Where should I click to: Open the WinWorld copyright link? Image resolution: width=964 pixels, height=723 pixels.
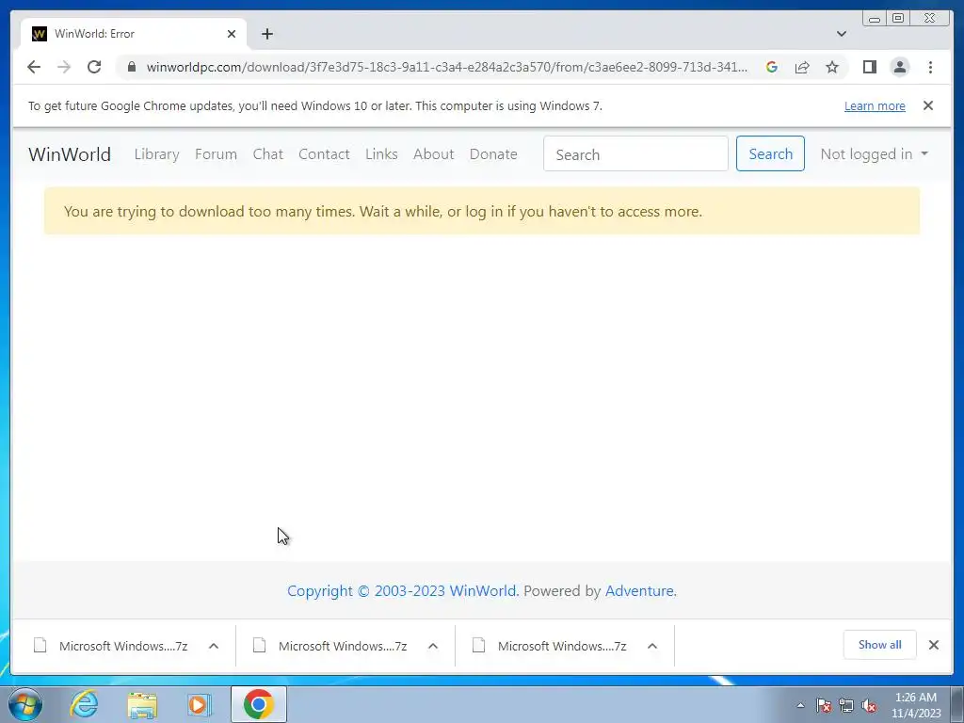[403, 591]
